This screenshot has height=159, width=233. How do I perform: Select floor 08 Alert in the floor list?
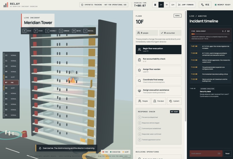(x=11, y=77)
